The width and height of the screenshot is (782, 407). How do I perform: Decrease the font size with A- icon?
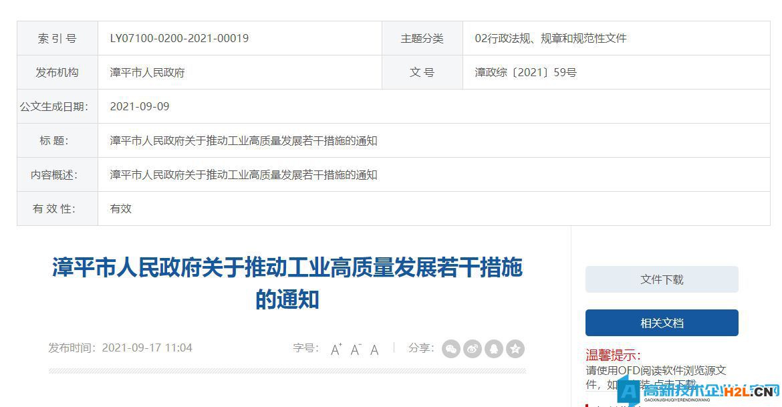click(x=354, y=348)
